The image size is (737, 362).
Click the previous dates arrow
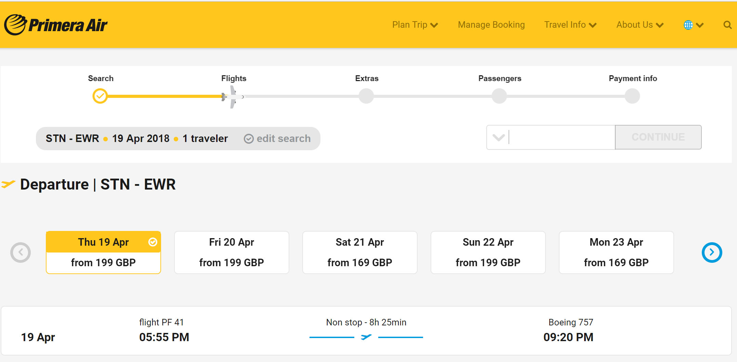tap(21, 253)
